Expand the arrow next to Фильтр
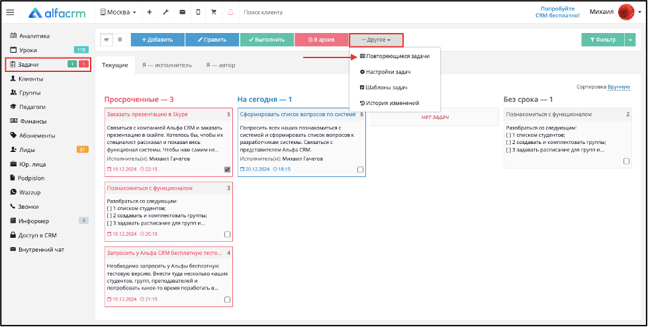 coord(630,40)
